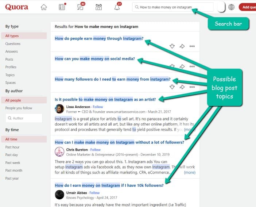Click the globe language icon
Screen dimensions: 256x207
pyautogui.click(x=231, y=7)
